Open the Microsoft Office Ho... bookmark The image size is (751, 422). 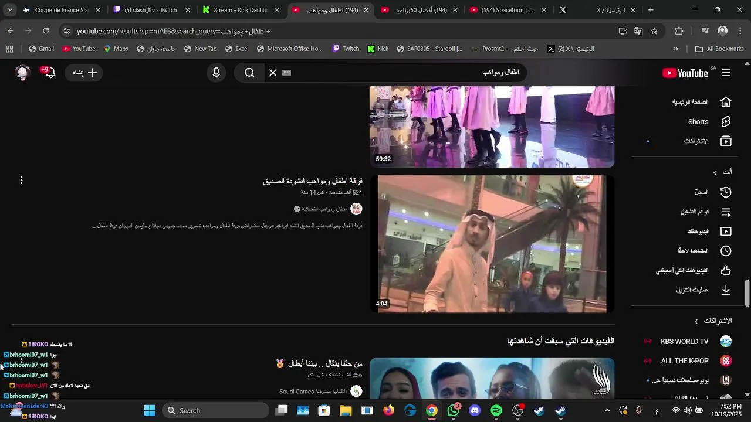click(290, 49)
